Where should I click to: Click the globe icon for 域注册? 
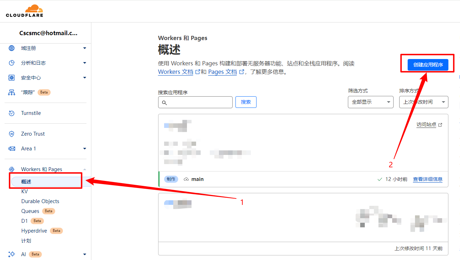[12, 48]
